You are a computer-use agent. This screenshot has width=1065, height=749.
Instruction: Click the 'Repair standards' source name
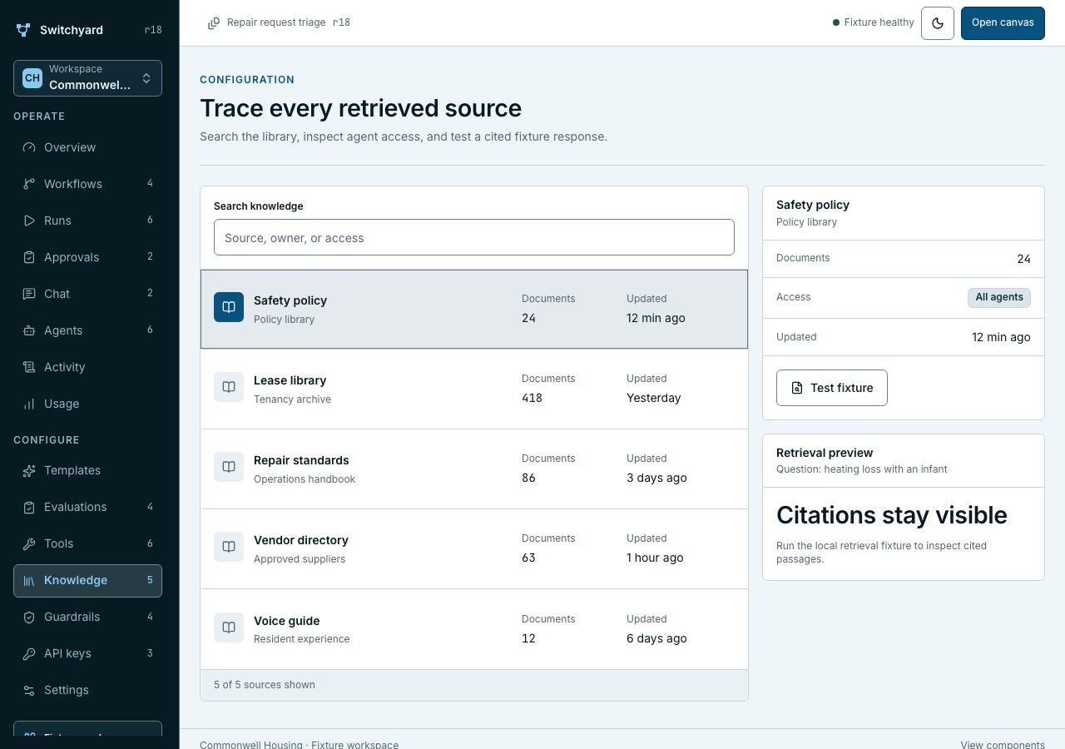click(301, 460)
